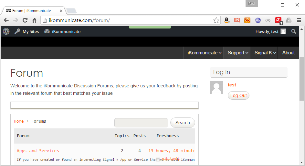Click the forum search text box
The width and height of the screenshot is (305, 166).
pyautogui.click(x=141, y=123)
